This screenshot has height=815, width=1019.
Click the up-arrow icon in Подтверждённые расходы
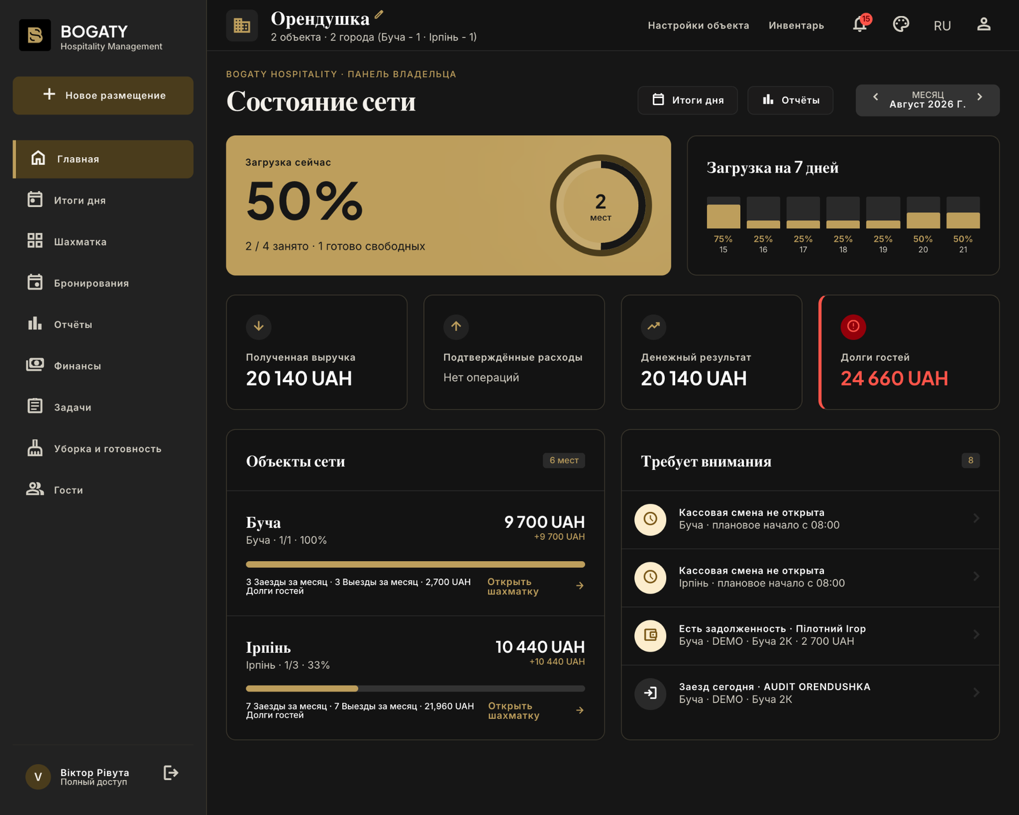pyautogui.click(x=456, y=327)
